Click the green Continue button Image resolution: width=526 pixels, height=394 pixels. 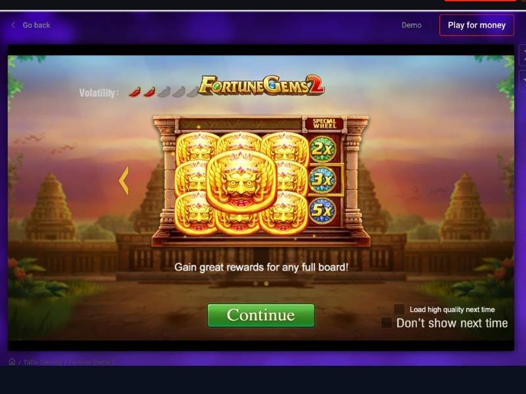coord(261,315)
